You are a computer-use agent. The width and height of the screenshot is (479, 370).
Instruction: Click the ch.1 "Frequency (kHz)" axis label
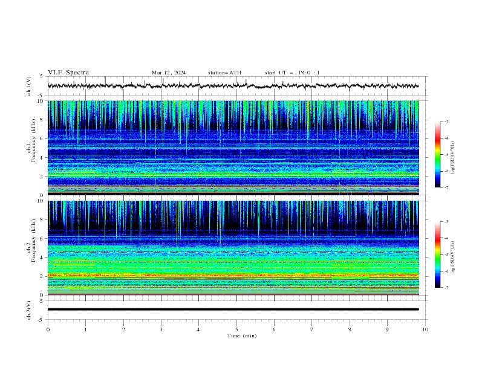coord(33,140)
